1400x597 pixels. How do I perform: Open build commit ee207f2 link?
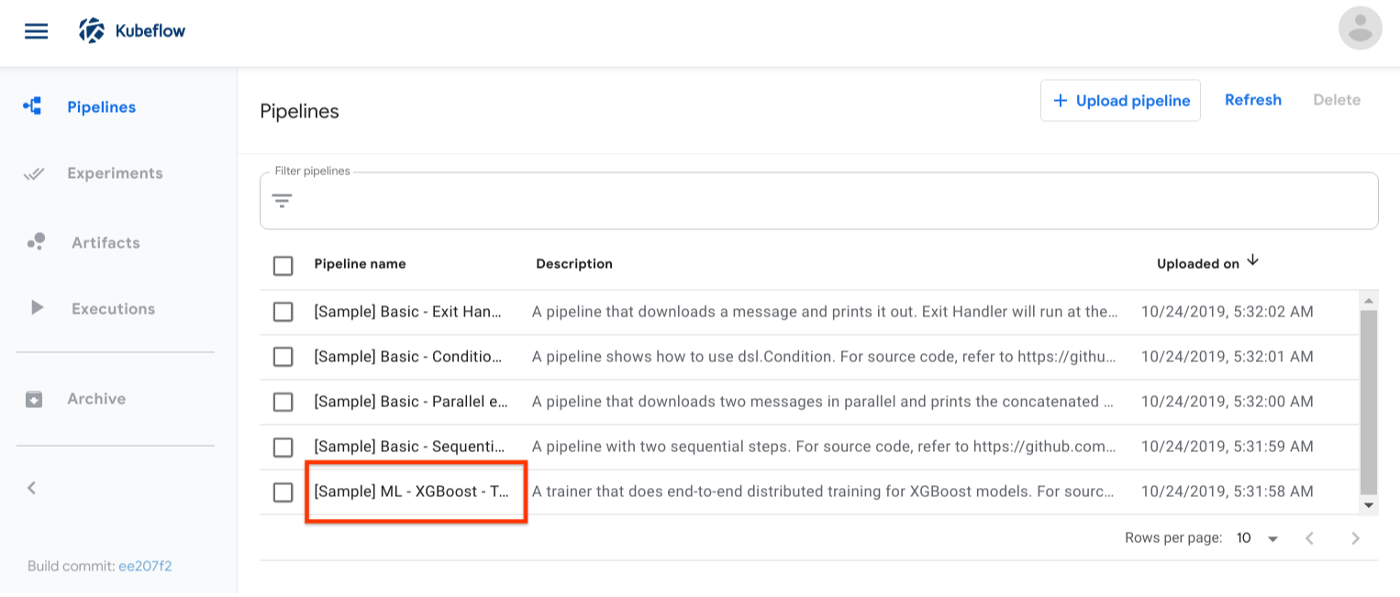145,566
